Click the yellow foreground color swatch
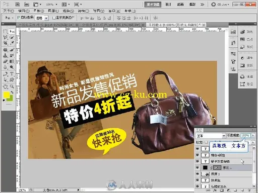The width and height of the screenshot is (258, 193). [x=7, y=95]
